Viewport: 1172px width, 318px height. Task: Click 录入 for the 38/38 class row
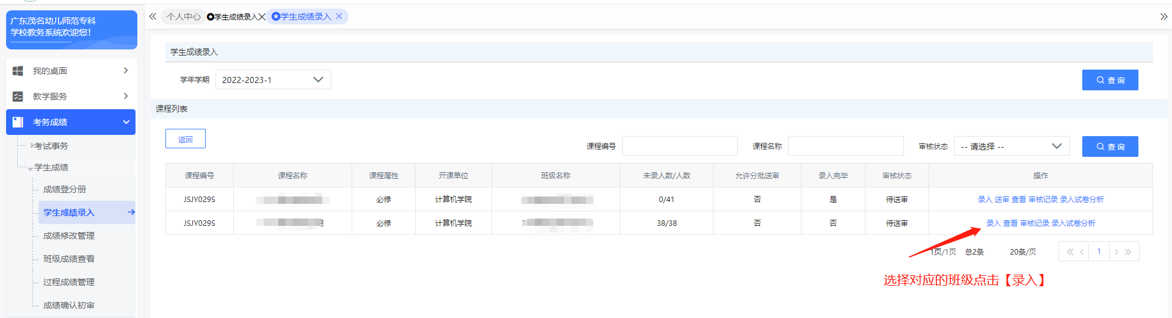[x=993, y=223]
